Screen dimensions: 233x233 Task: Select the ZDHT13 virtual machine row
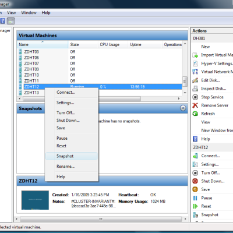coord(100,93)
